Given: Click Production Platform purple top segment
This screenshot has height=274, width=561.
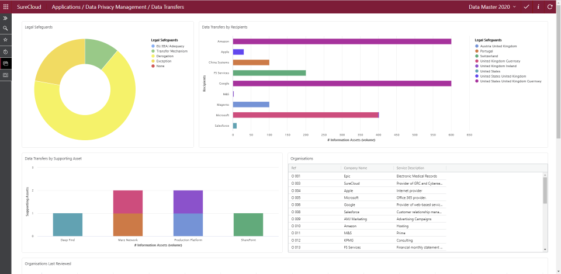Looking at the screenshot, I should click(188, 202).
